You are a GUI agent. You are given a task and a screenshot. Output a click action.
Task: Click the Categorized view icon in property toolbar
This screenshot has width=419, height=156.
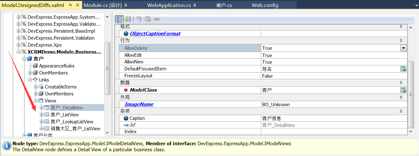click(119, 19)
